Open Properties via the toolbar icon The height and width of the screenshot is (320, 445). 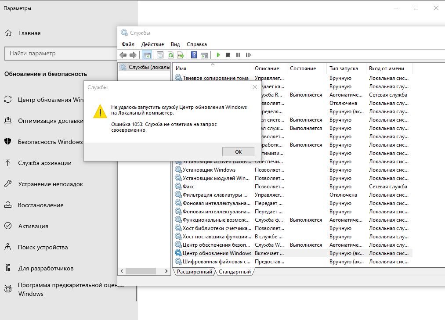point(160,55)
